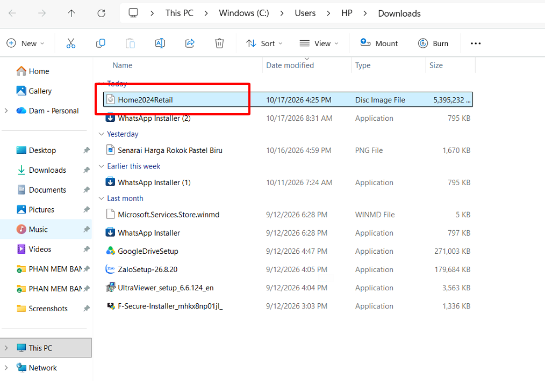Sort by Date modified column header
This screenshot has height=381, width=545.
pos(290,65)
